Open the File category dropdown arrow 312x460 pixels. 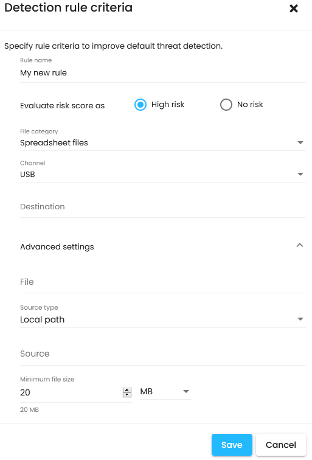300,142
